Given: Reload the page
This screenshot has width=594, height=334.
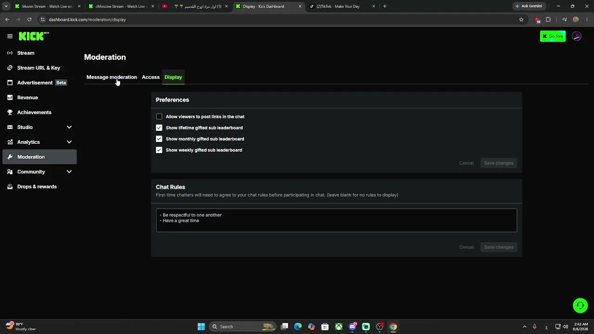Looking at the screenshot, I should (x=29, y=19).
